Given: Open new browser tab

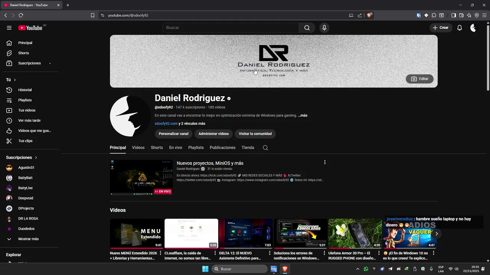Looking at the screenshot, I should click(68, 5).
